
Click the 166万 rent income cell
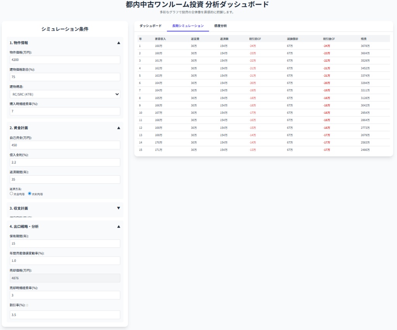click(159, 105)
